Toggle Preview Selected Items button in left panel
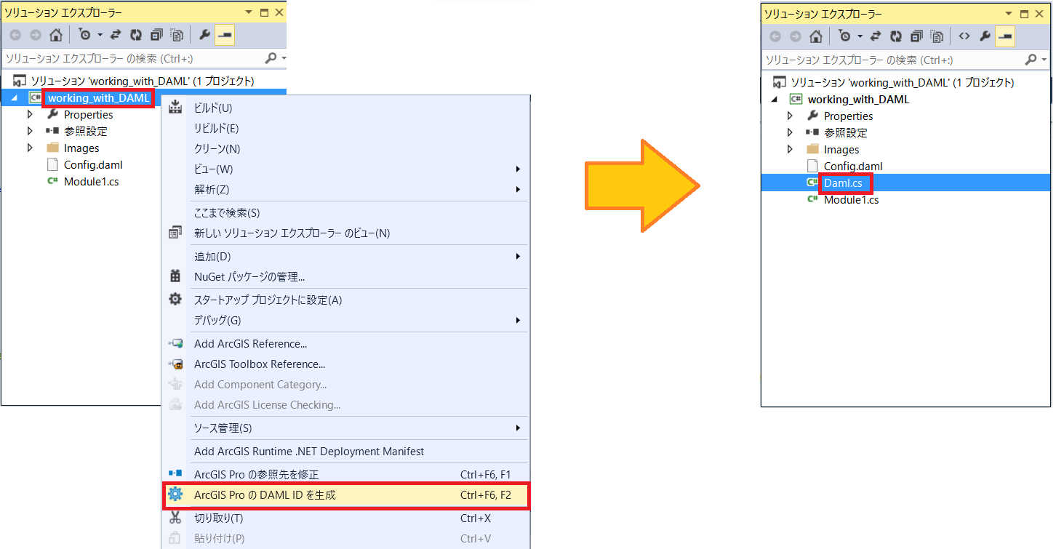 (x=225, y=35)
